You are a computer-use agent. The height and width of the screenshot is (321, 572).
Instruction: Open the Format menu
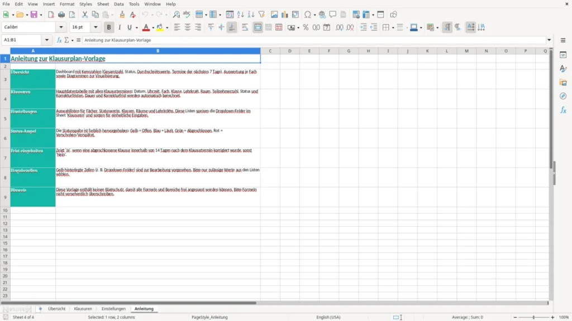(x=67, y=4)
